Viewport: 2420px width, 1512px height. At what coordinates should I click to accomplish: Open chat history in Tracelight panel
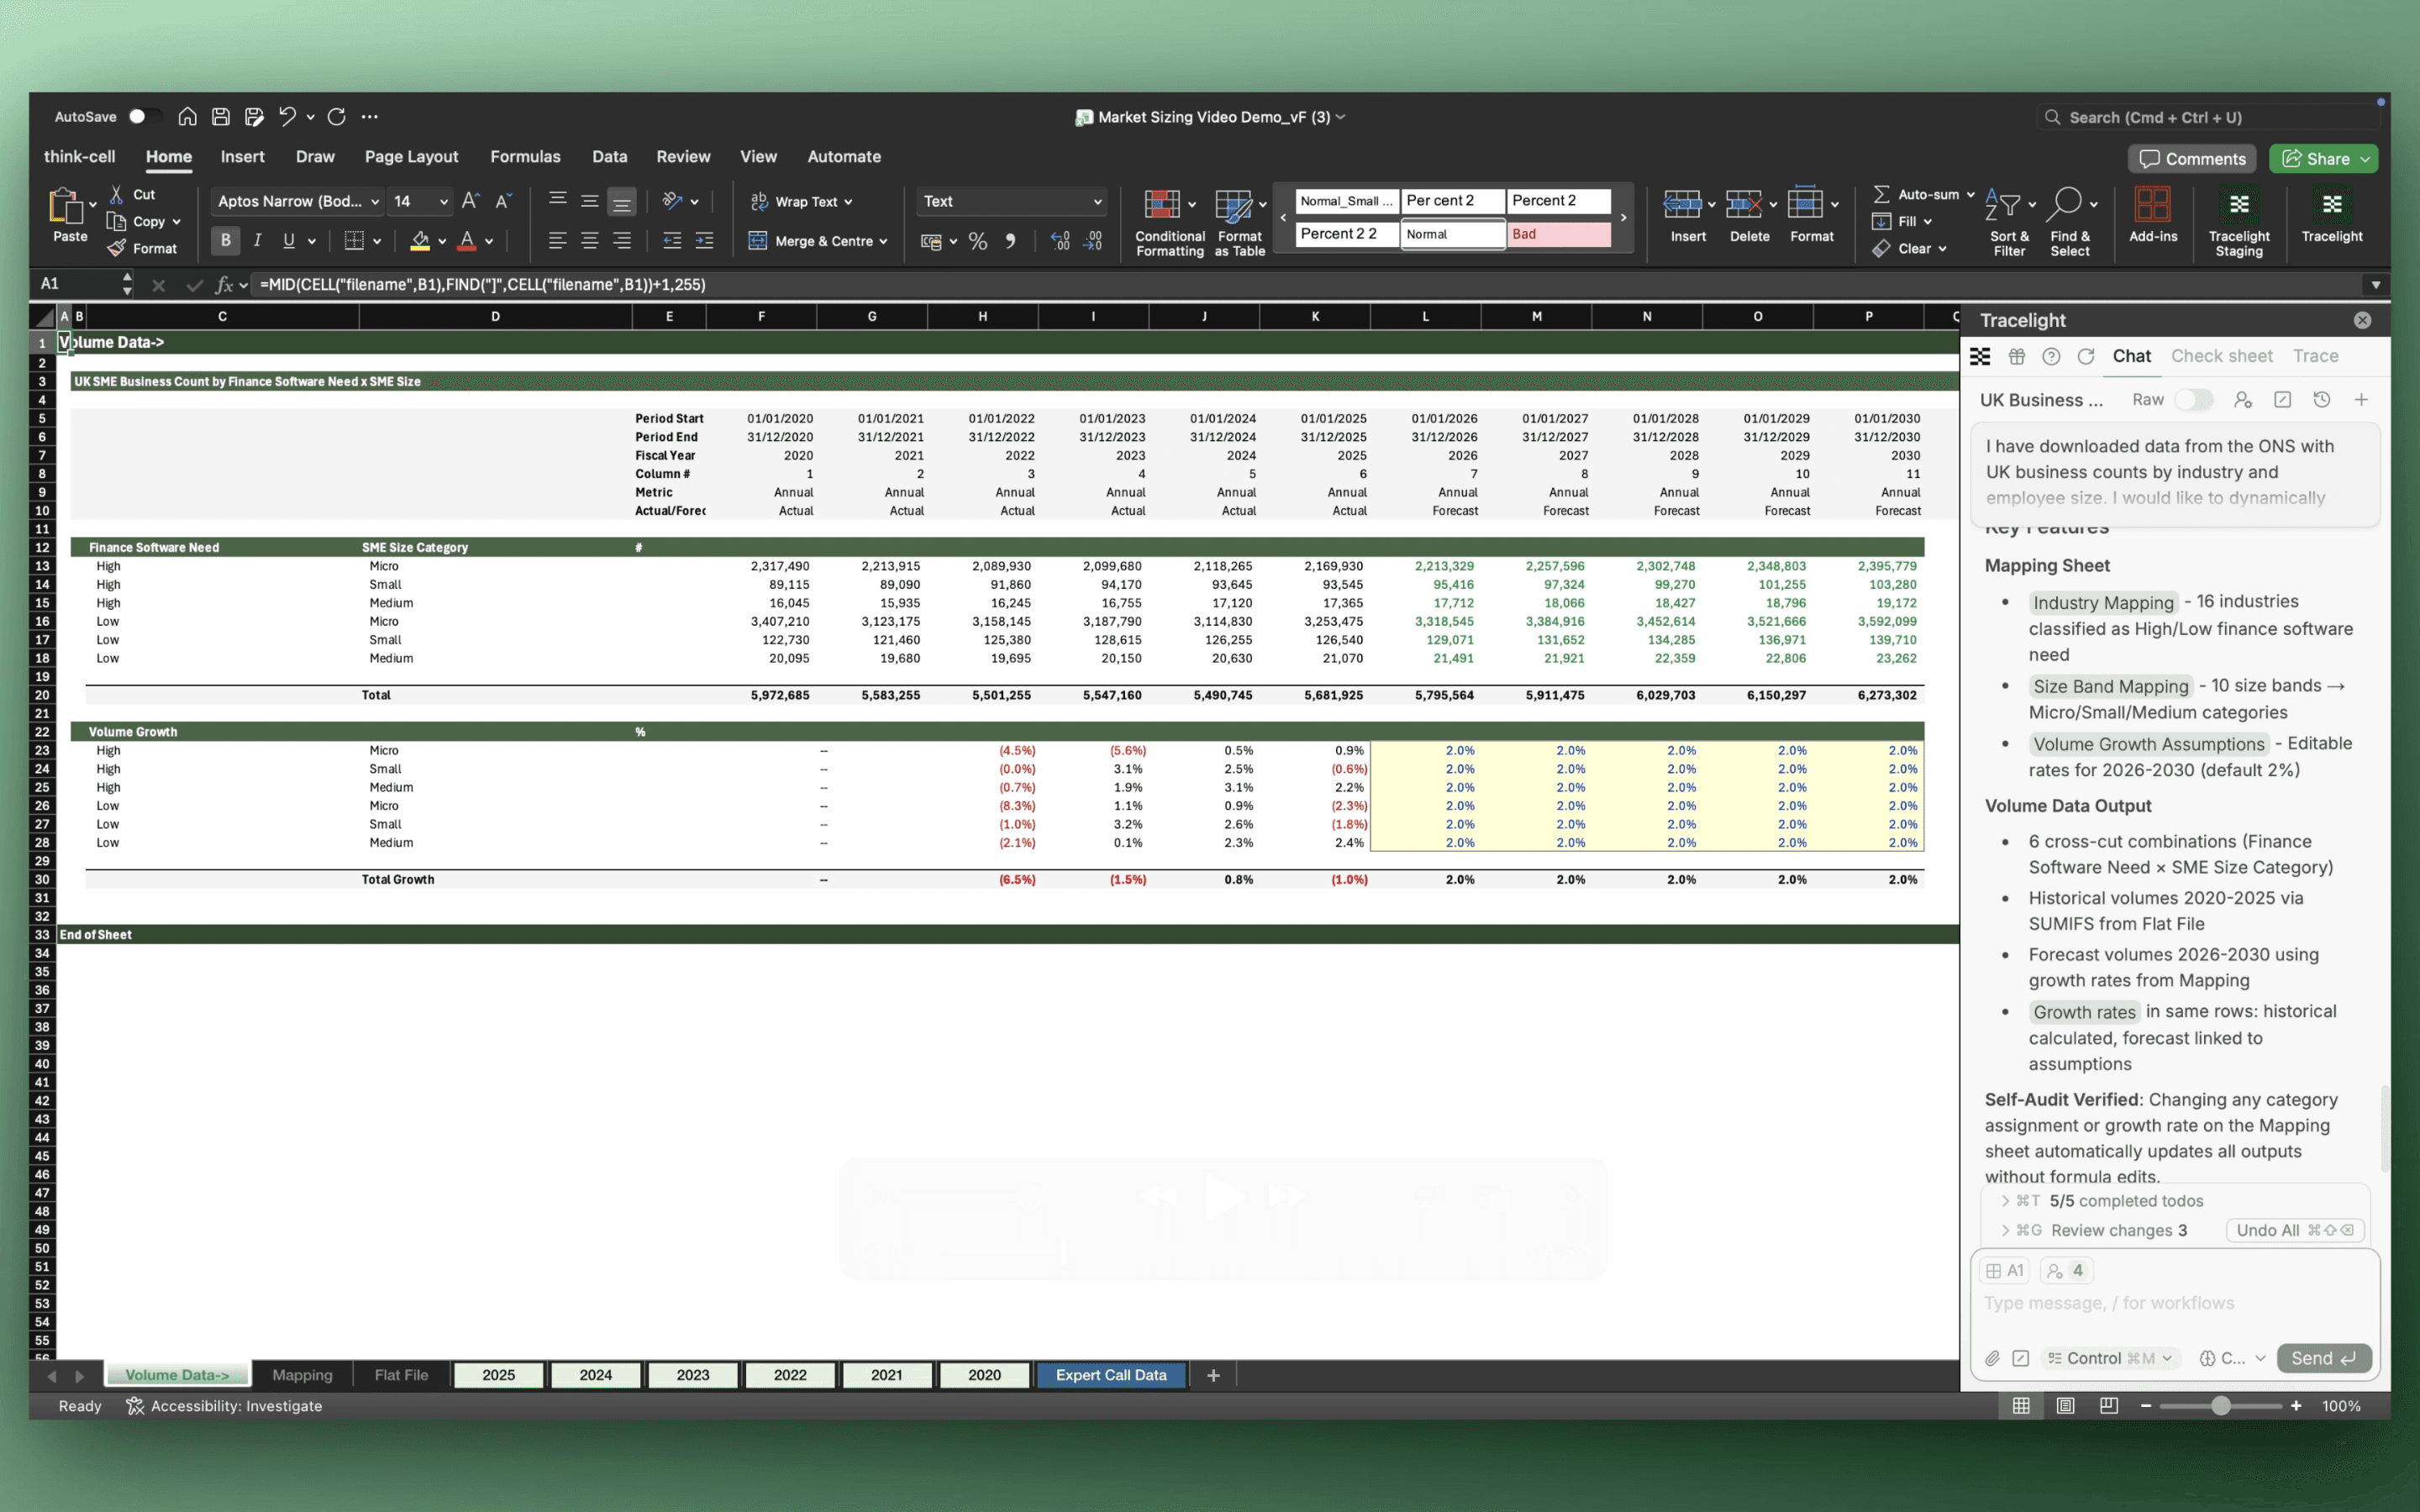2321,400
